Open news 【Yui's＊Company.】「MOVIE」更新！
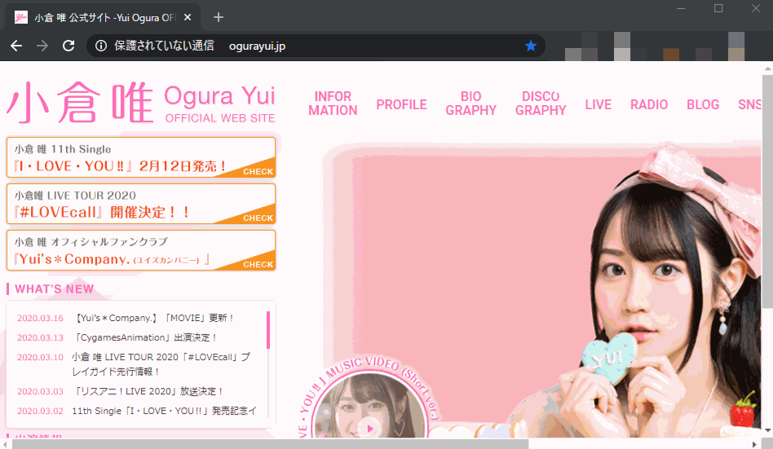The width and height of the screenshot is (773, 449). [154, 318]
